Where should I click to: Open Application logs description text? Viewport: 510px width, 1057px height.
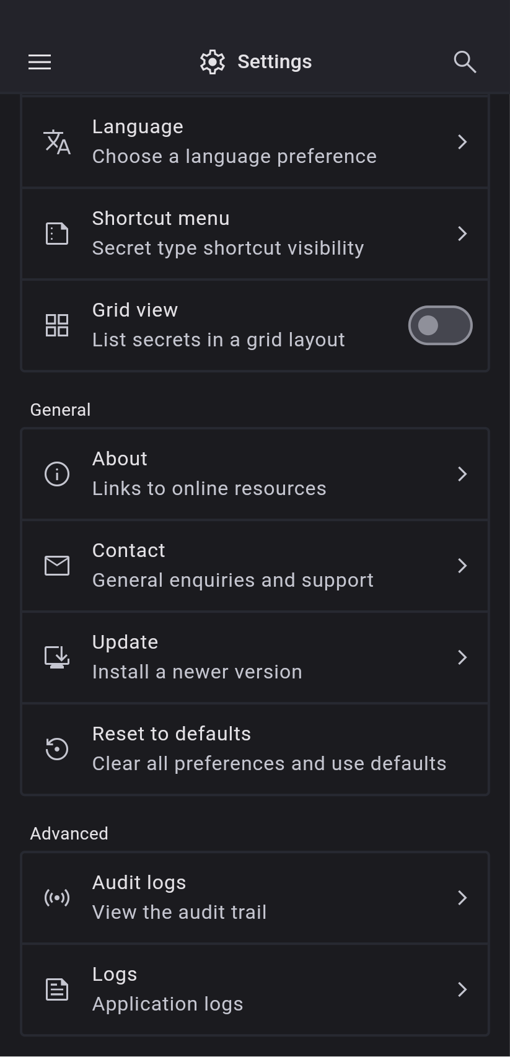click(x=168, y=1004)
